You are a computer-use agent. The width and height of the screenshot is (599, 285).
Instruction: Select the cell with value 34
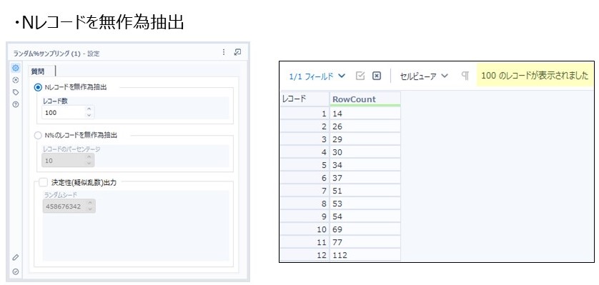pyautogui.click(x=365, y=165)
